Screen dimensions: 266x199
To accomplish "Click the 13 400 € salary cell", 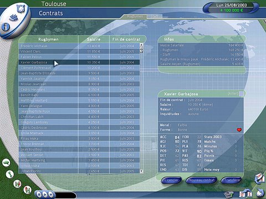I will point(94,46).
